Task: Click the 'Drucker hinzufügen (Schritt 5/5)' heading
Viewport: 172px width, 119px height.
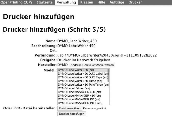Action: [54, 29]
